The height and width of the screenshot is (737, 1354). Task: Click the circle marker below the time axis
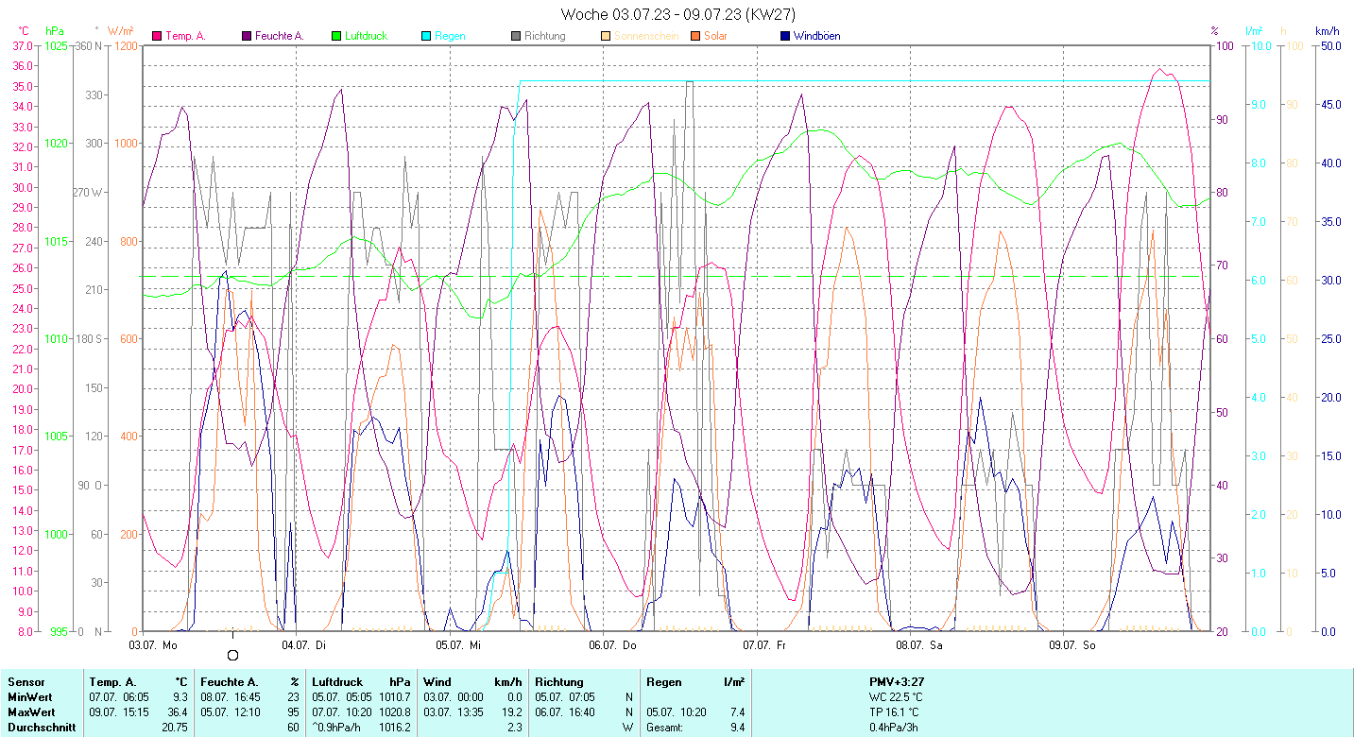233,655
